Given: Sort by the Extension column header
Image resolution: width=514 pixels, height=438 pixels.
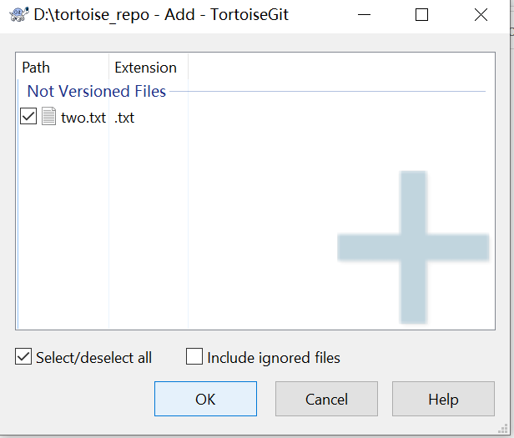Looking at the screenshot, I should tap(149, 68).
